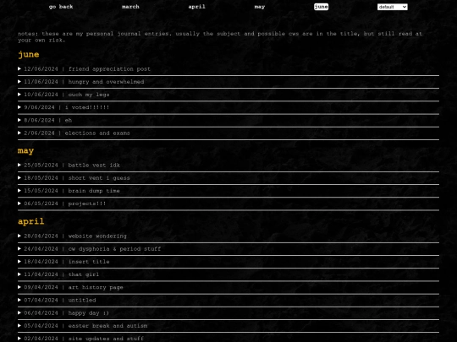
Task: Jump to the april section link
Action: point(196,7)
